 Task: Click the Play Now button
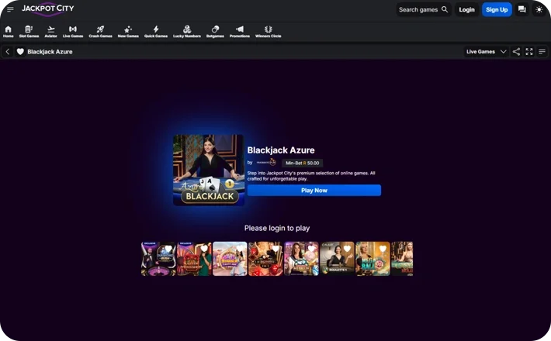314,191
